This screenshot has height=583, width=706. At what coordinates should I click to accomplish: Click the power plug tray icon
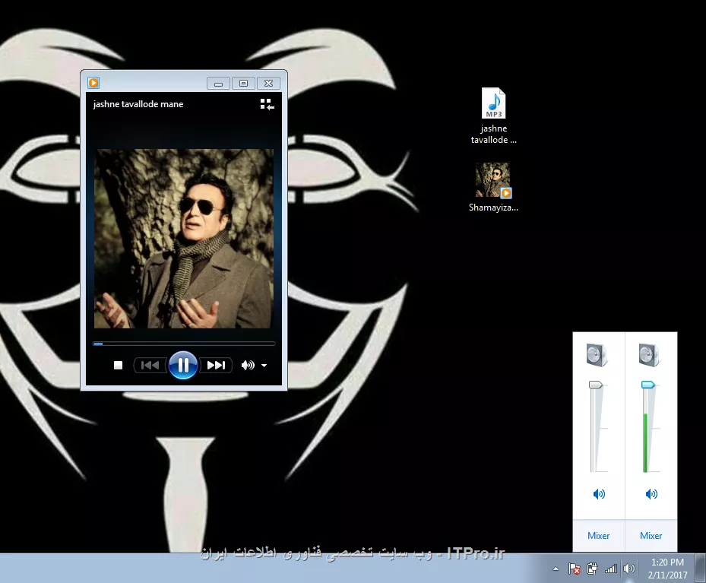coord(592,569)
